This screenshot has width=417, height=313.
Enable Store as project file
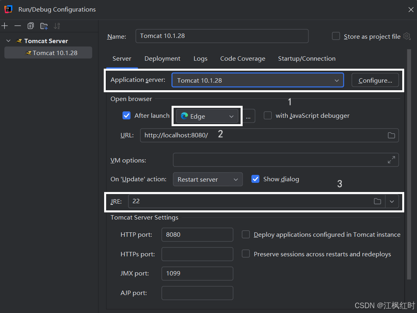tap(336, 36)
